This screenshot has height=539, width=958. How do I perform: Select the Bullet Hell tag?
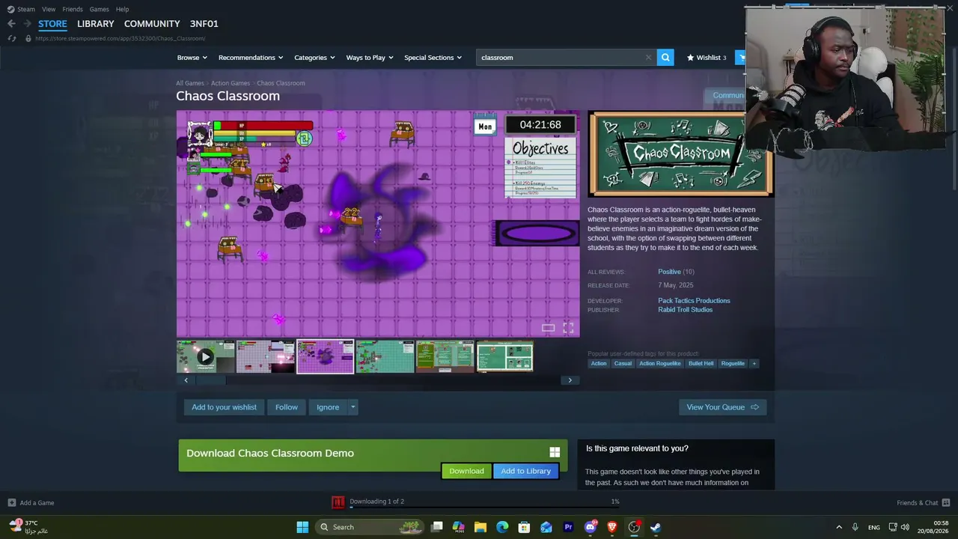click(x=701, y=364)
